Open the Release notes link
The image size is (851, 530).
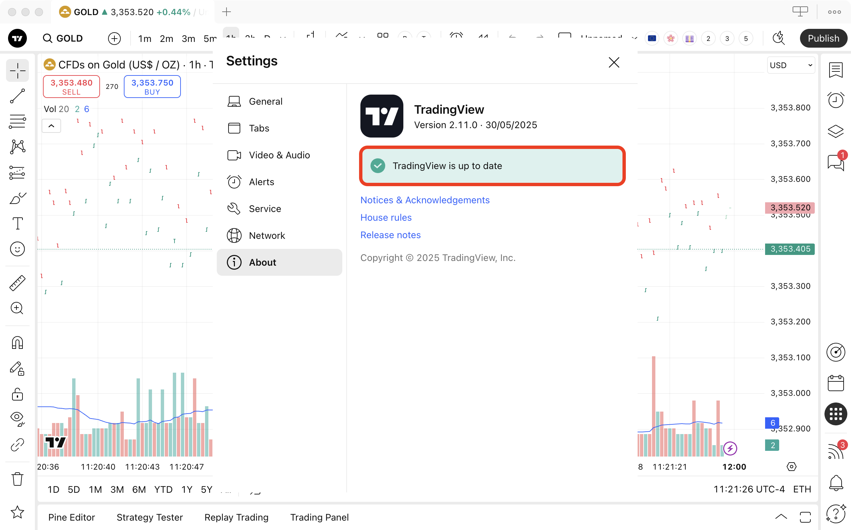point(390,235)
